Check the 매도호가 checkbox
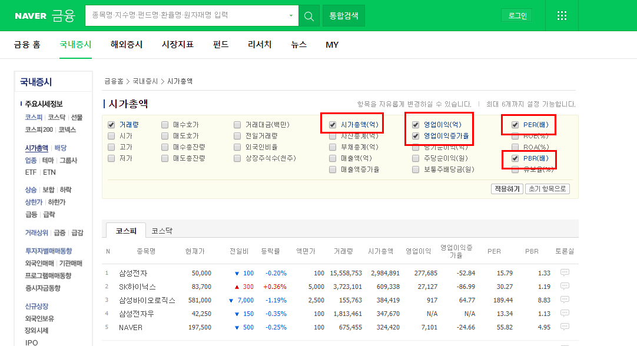Viewport: 637px width, 346px height. pos(164,136)
